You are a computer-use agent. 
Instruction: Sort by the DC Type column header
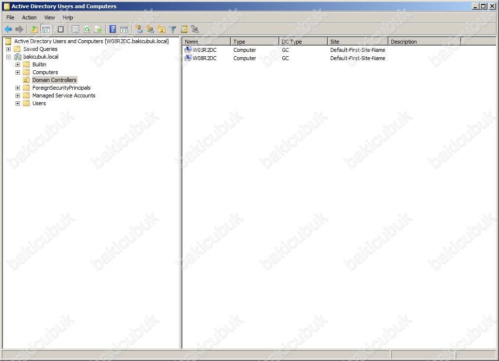pos(303,42)
